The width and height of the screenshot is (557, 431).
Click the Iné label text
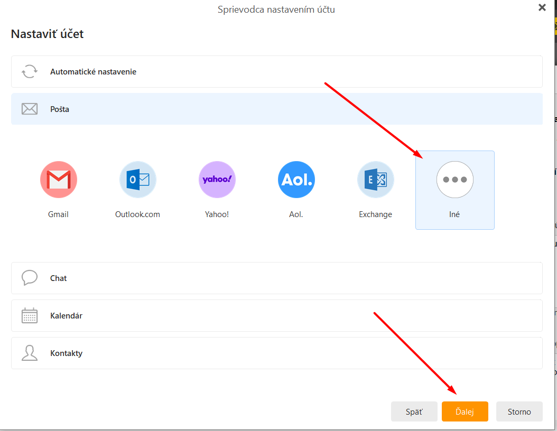tap(454, 214)
